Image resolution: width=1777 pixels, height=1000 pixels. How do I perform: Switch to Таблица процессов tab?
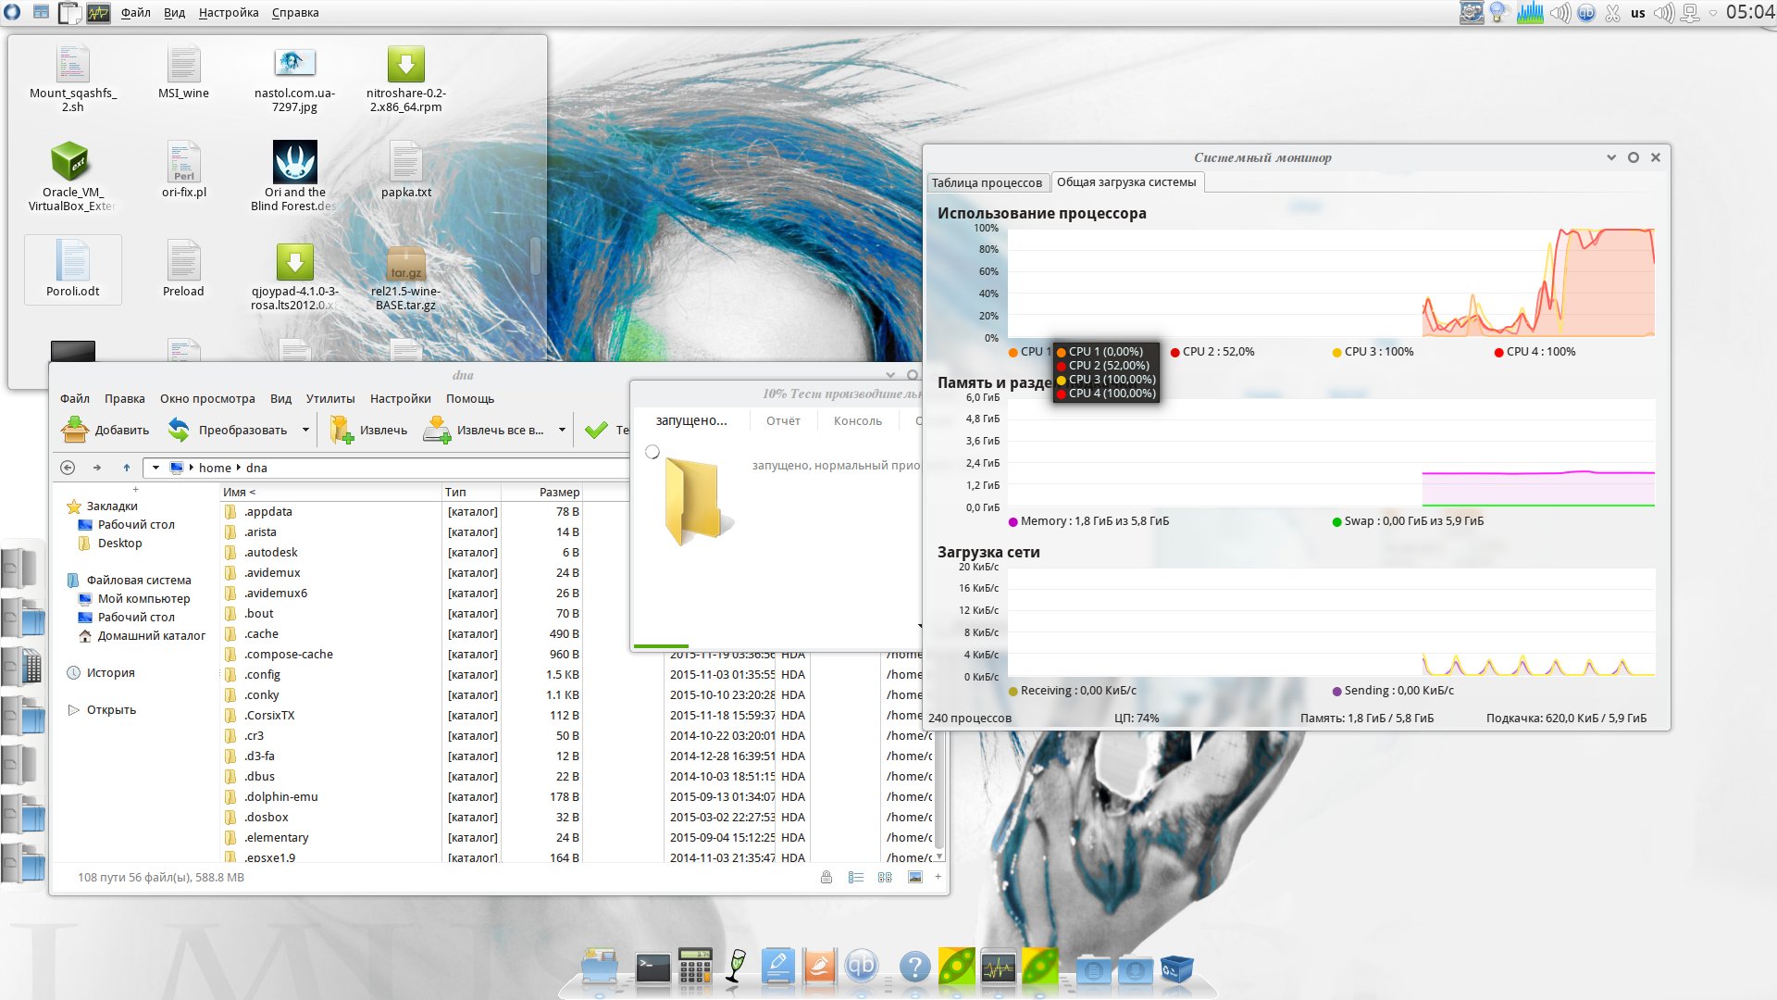pyautogui.click(x=987, y=182)
